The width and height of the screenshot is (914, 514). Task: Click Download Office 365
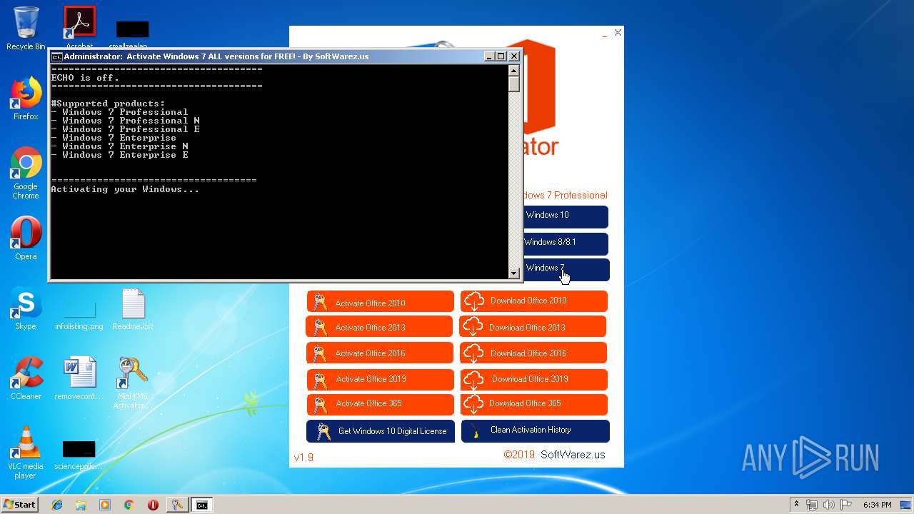click(534, 404)
